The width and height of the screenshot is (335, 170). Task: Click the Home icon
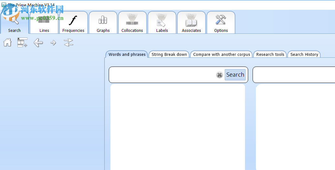8,42
